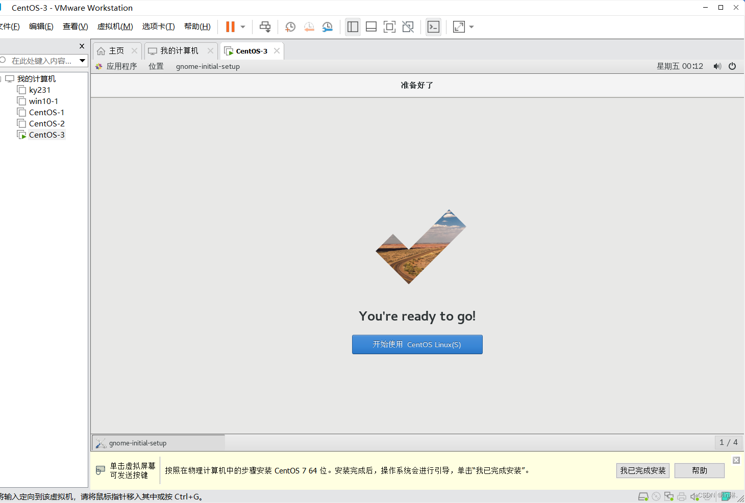Open the GNOME power menu icon

pos(732,66)
